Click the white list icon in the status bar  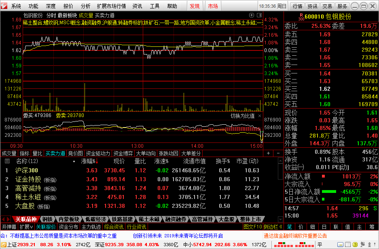(348, 245)
